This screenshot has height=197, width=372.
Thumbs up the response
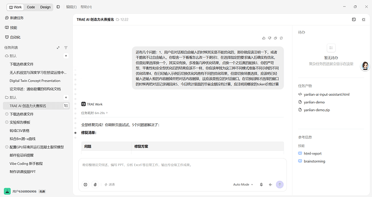(264, 38)
